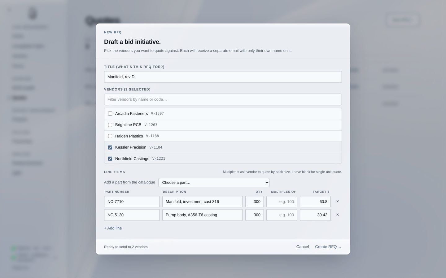Edit part number NC-5120 field

click(132, 215)
